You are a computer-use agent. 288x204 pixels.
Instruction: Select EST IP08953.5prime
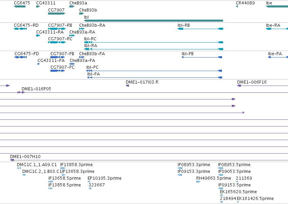[220, 168]
